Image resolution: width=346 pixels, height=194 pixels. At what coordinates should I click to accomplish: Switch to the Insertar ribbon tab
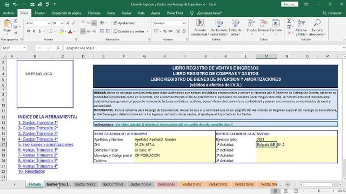point(39,13)
